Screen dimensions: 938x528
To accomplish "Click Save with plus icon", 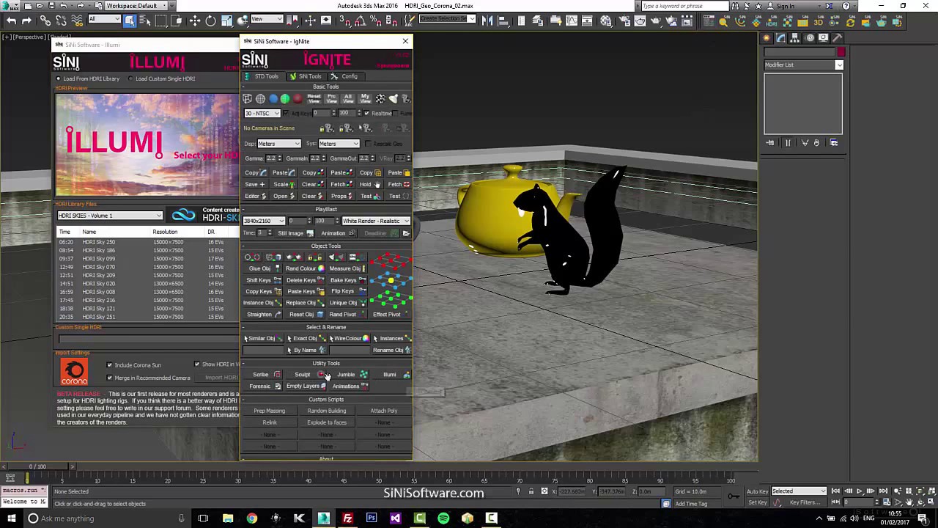I will pyautogui.click(x=255, y=185).
